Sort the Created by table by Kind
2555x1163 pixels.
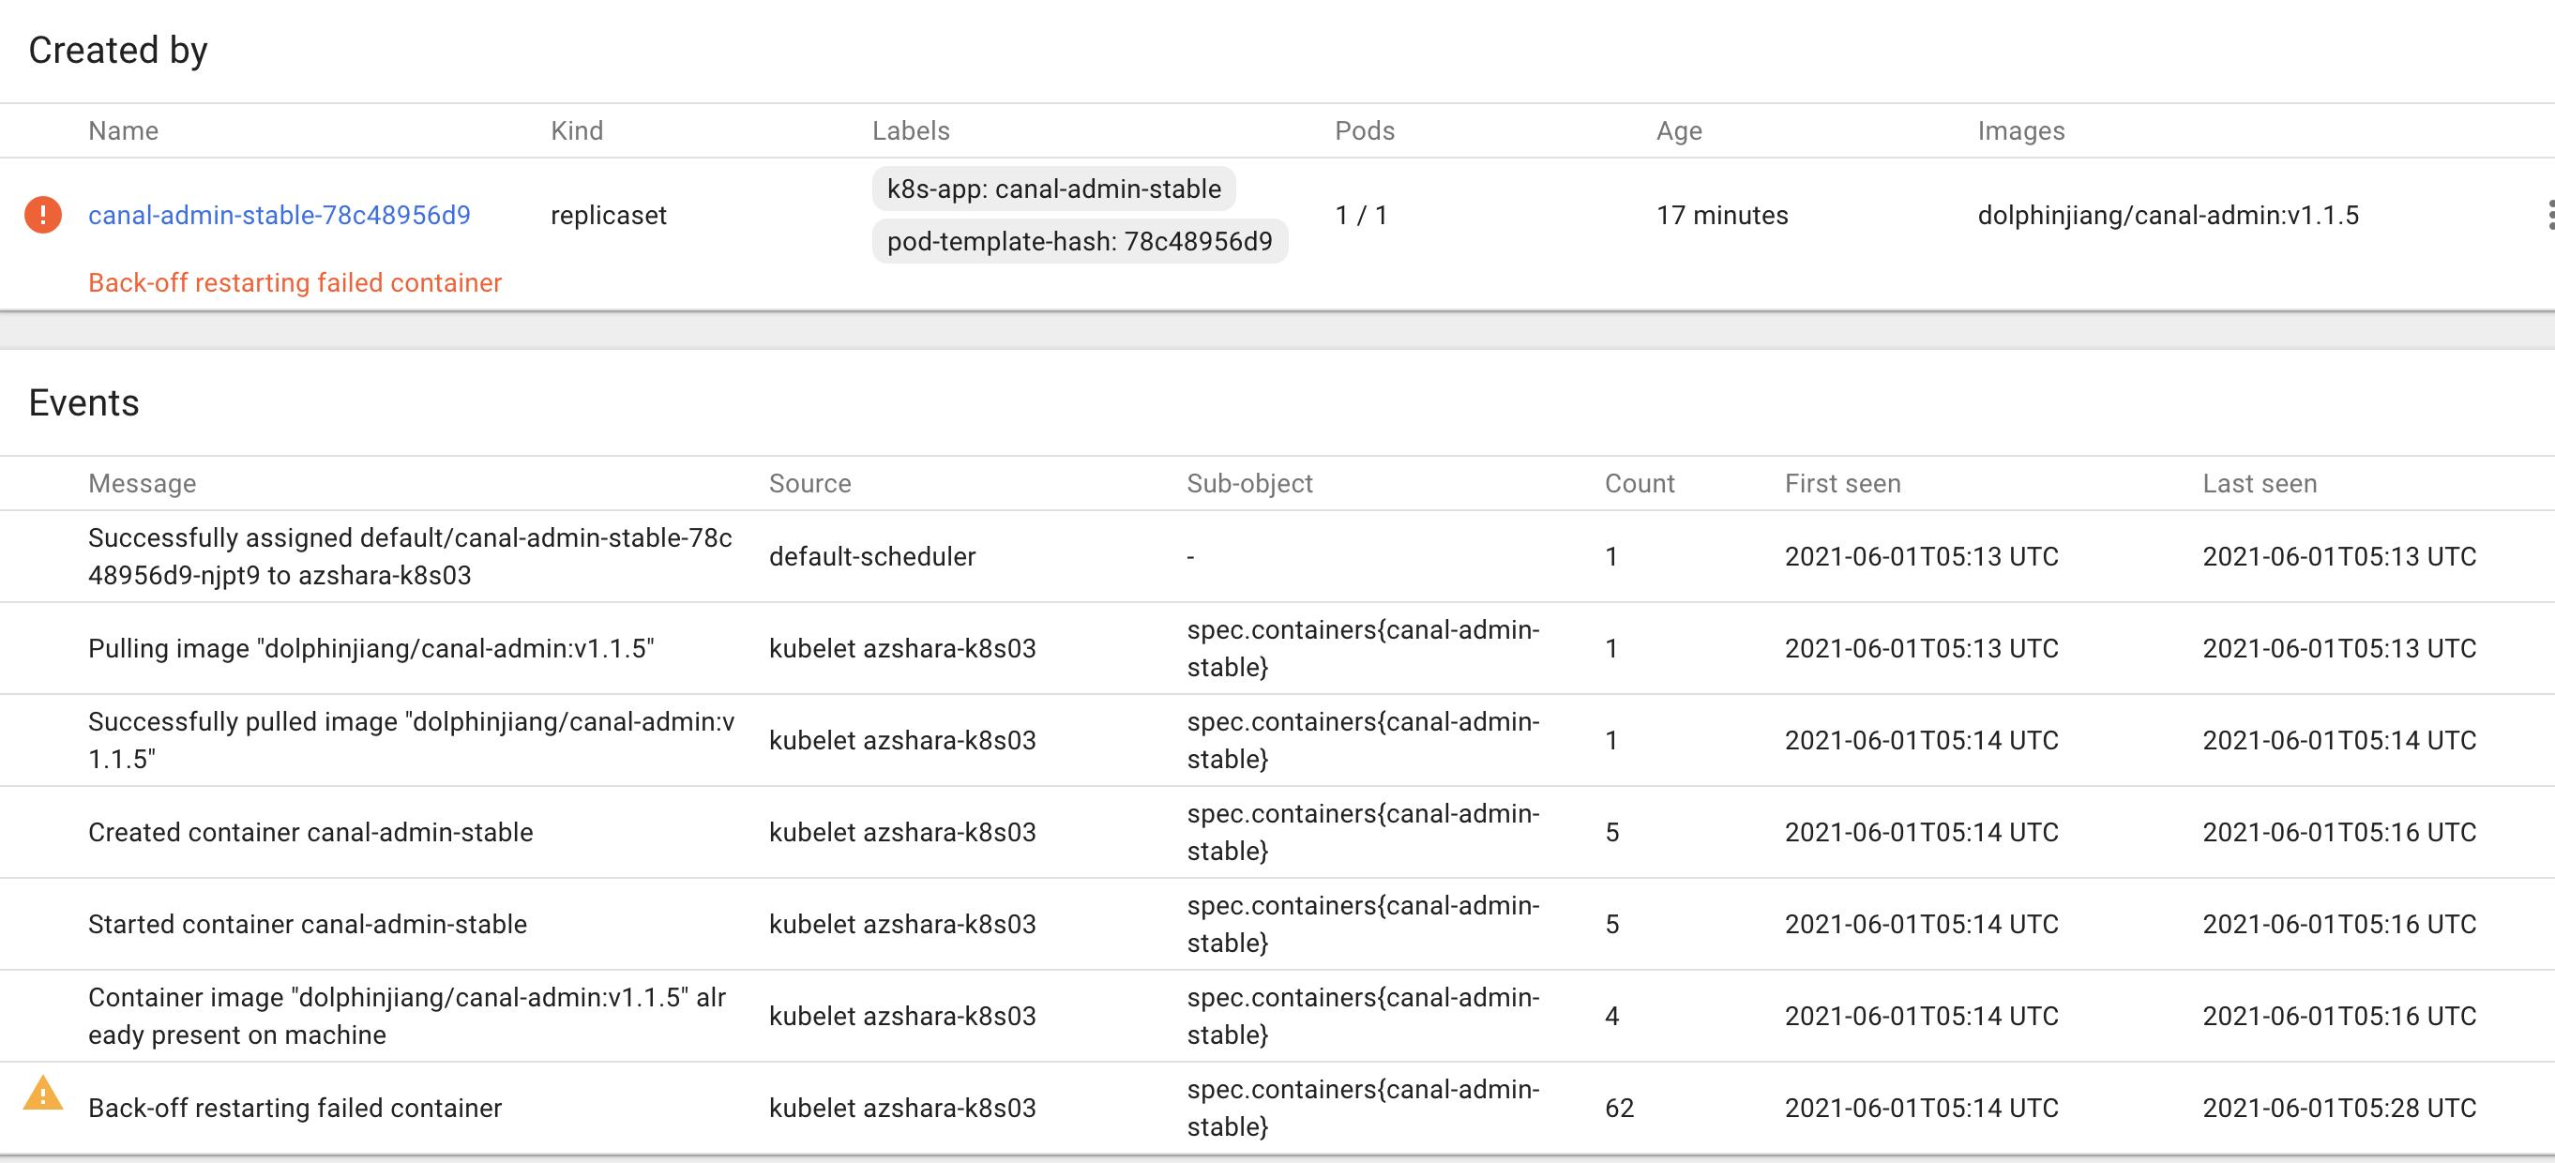[577, 129]
